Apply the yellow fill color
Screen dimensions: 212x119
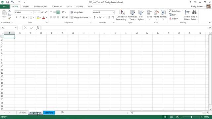pos(38,18)
